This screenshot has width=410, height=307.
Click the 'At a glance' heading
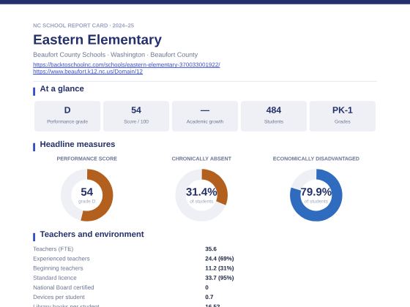tap(62, 88)
